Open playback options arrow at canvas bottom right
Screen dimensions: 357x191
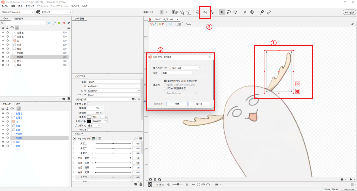[354, 179]
